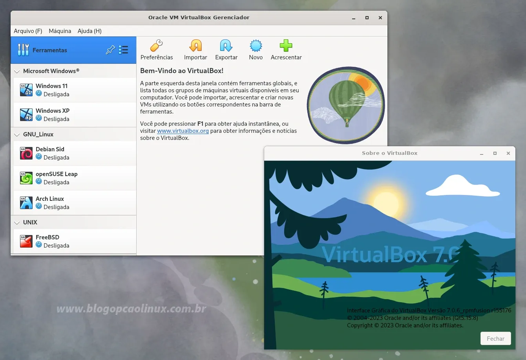
Task: Click power state icon under Windows 11
Action: (39, 94)
